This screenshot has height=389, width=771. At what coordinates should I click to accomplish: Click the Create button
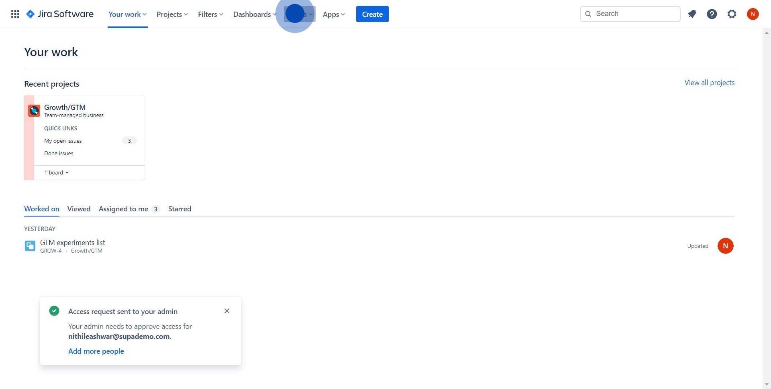372,14
